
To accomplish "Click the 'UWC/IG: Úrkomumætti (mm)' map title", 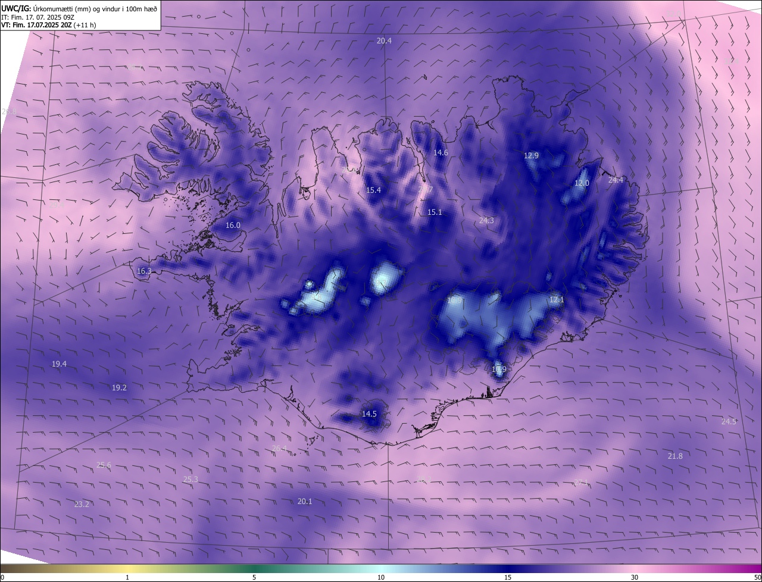I will [x=80, y=8].
